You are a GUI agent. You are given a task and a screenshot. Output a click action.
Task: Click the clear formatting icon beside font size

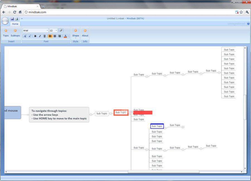click(61, 30)
